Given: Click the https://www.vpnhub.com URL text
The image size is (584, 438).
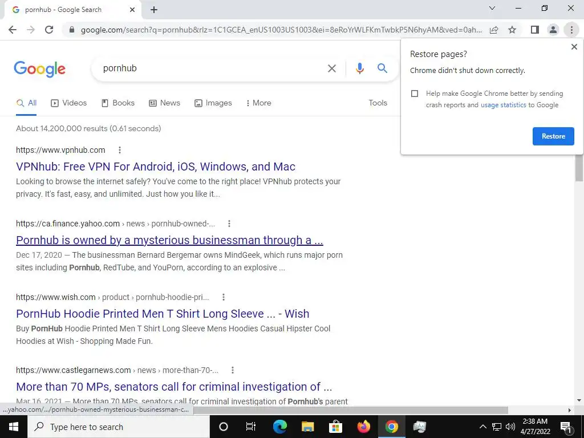Looking at the screenshot, I should click(x=60, y=150).
